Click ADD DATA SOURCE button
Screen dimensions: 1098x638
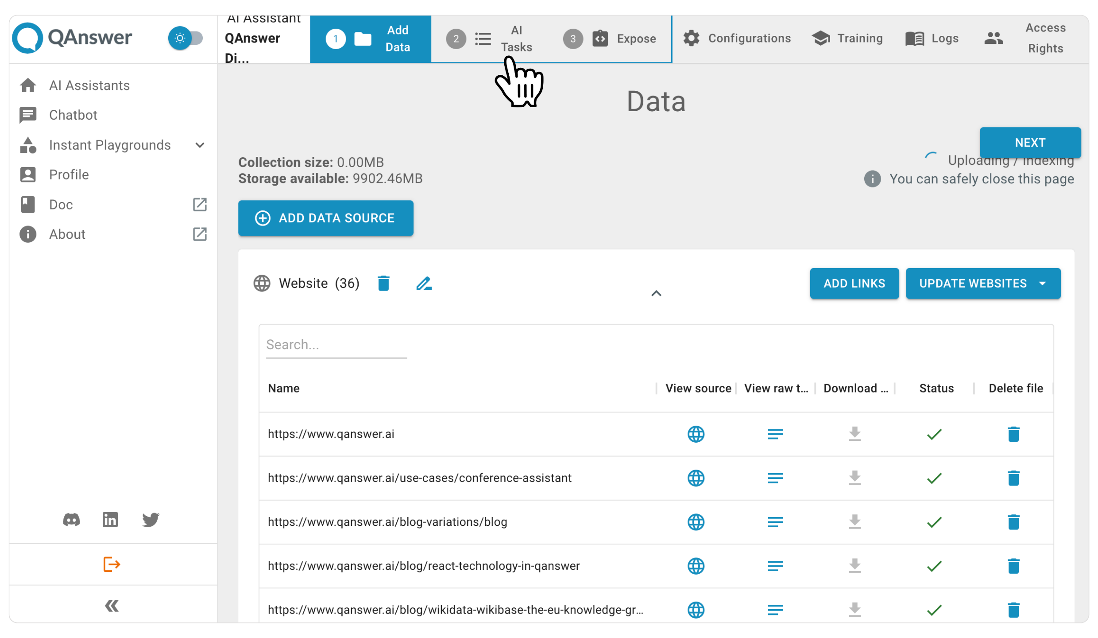326,218
